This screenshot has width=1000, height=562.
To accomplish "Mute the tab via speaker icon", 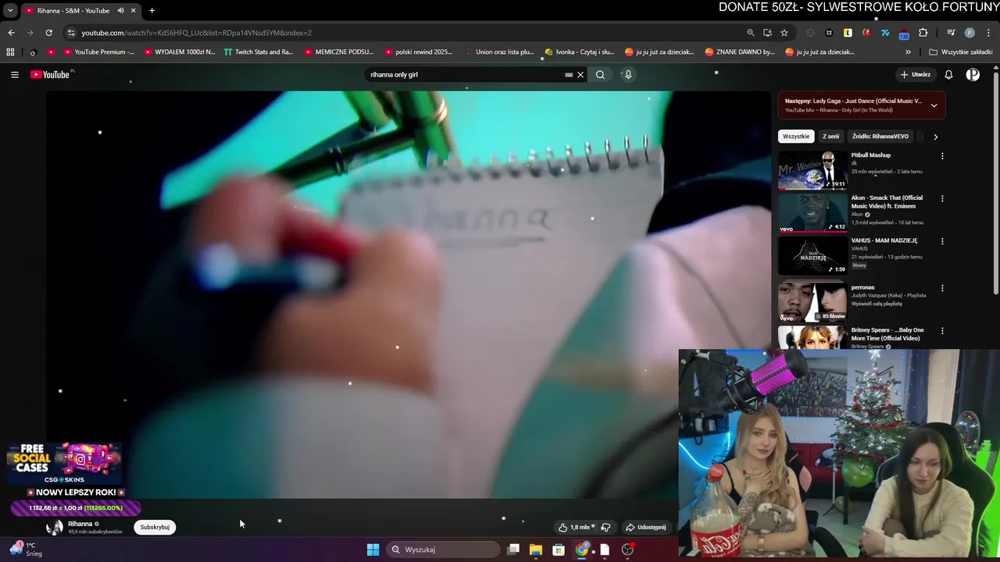I will [120, 11].
